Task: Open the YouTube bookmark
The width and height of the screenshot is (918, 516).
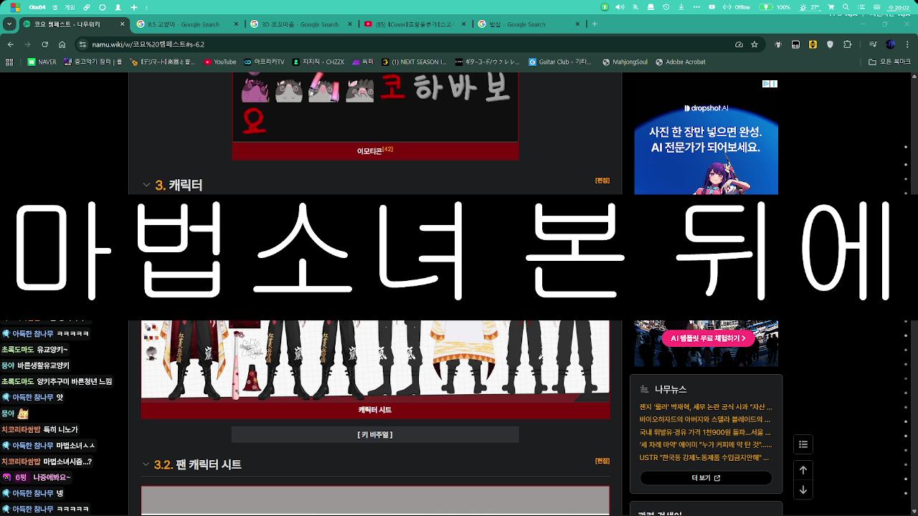Action: (x=220, y=62)
